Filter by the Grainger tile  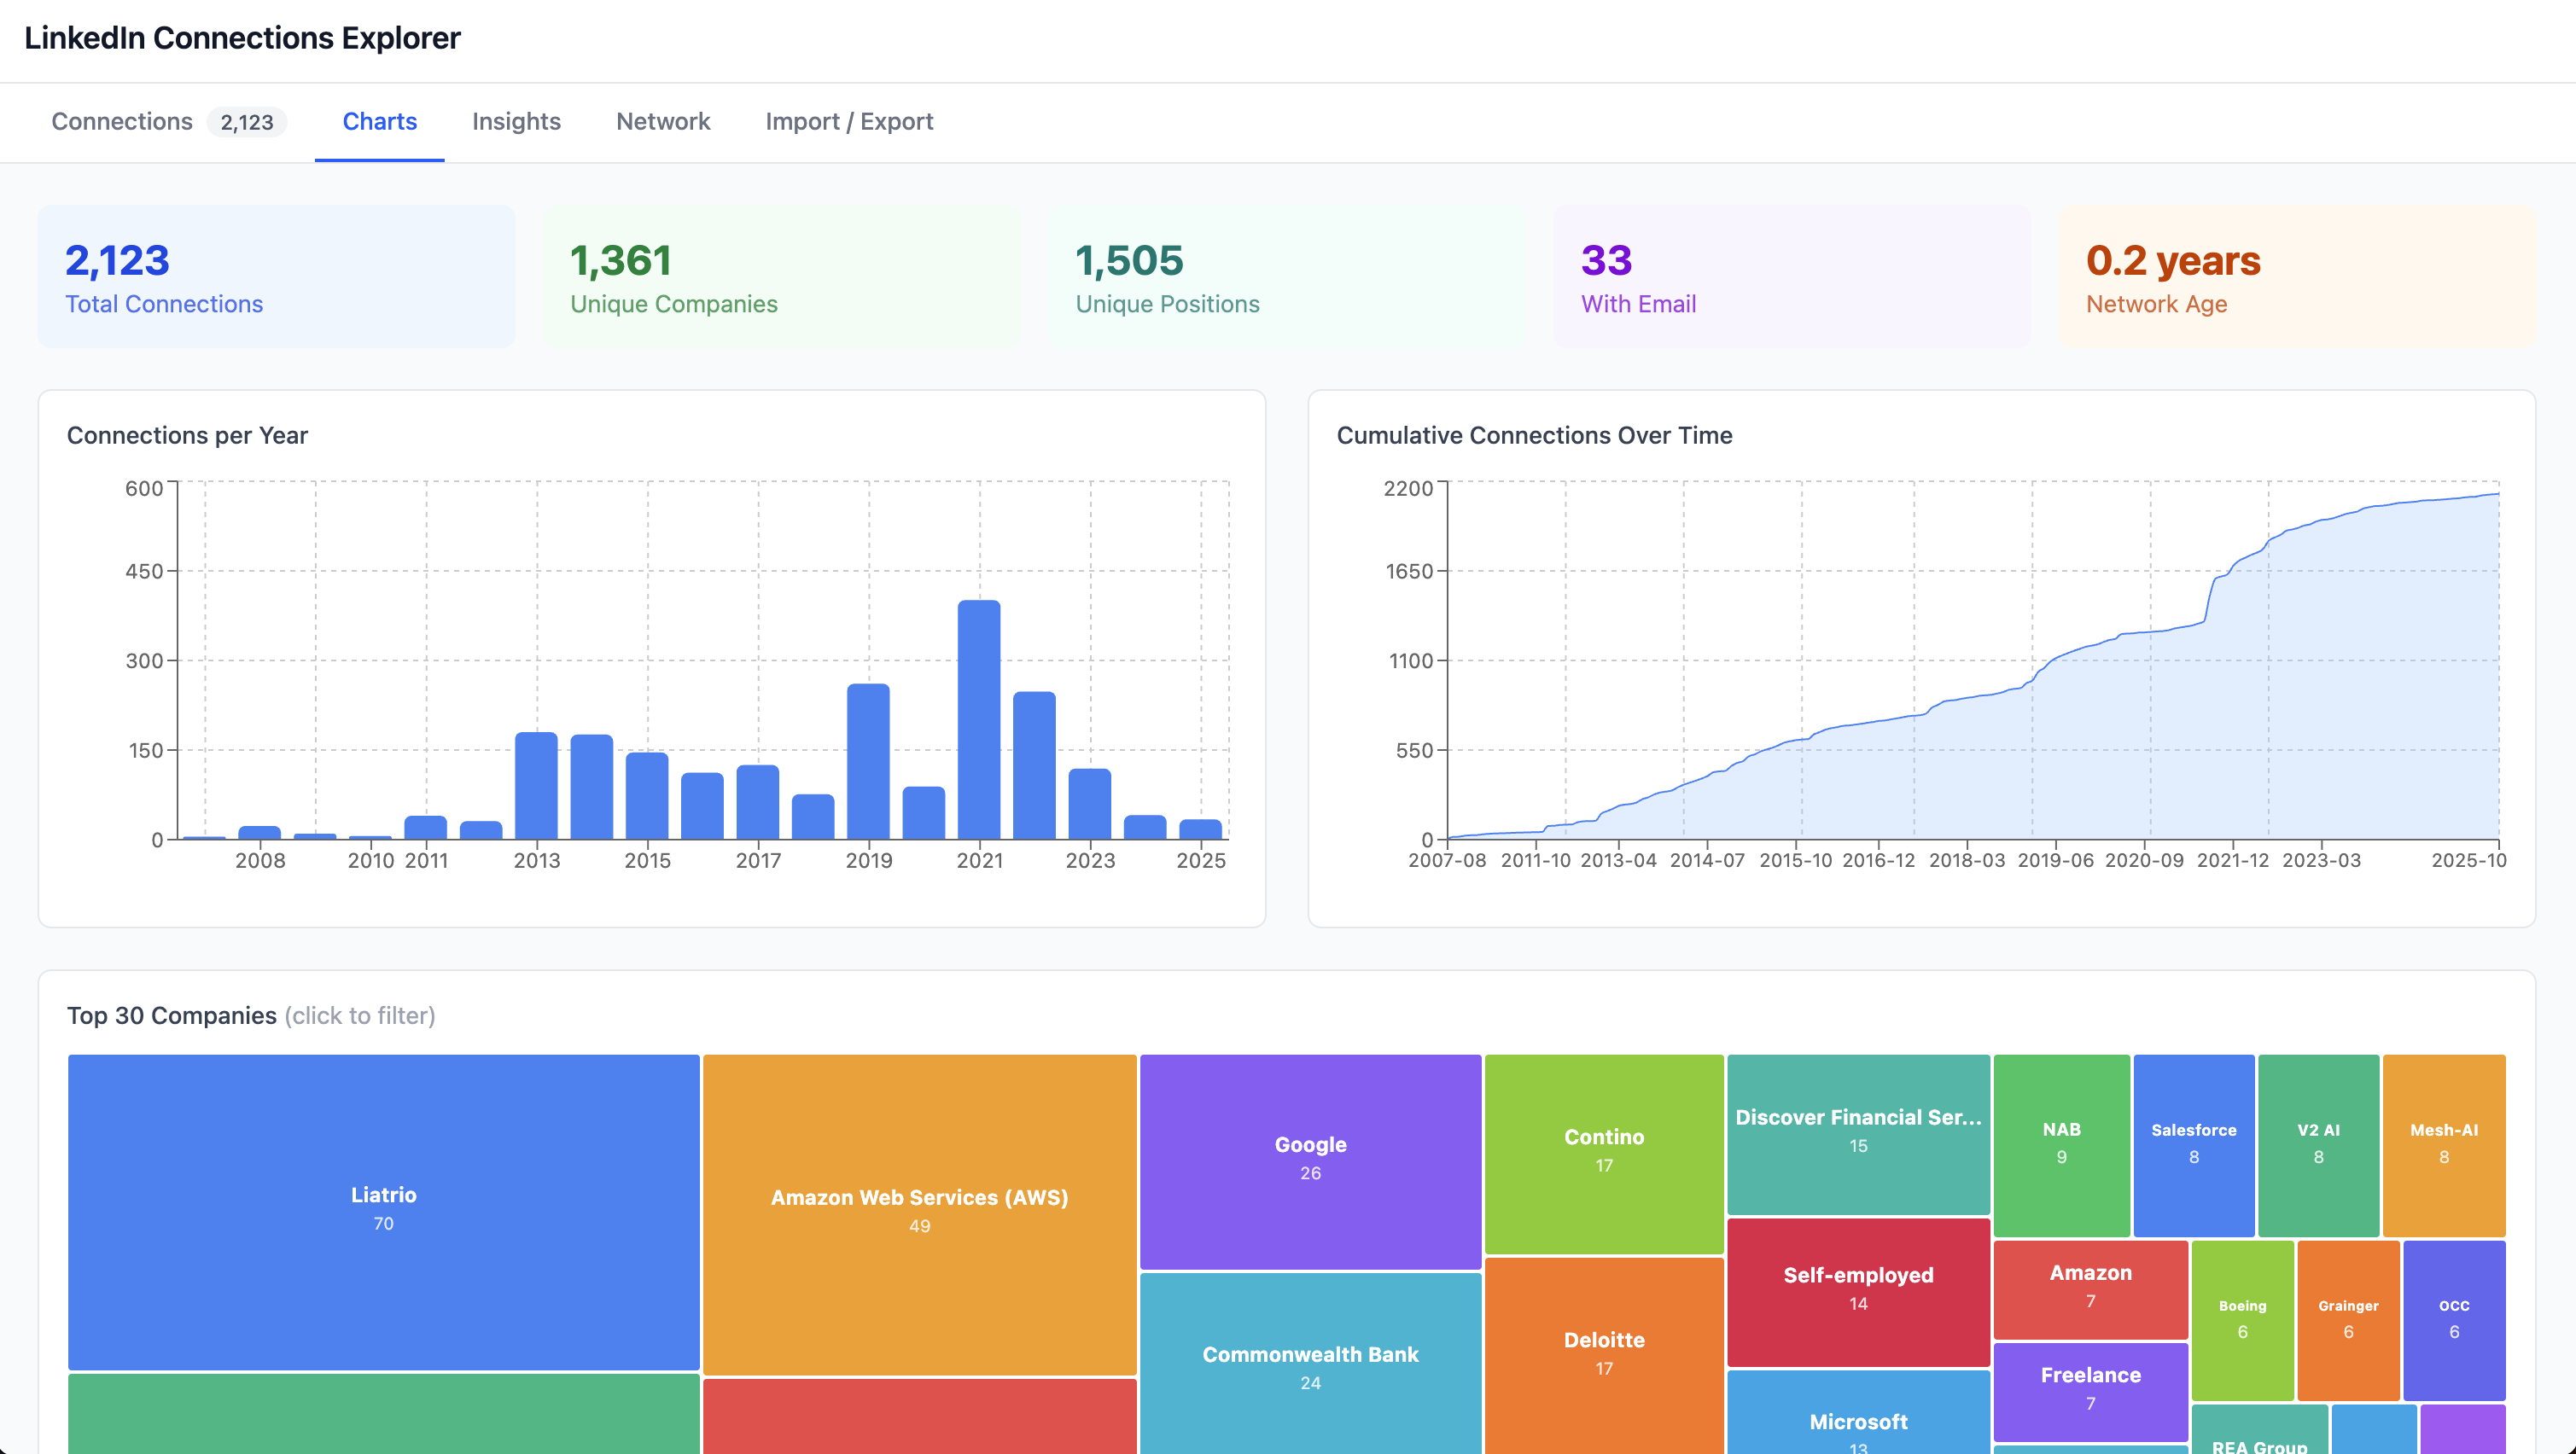[x=2348, y=1320]
